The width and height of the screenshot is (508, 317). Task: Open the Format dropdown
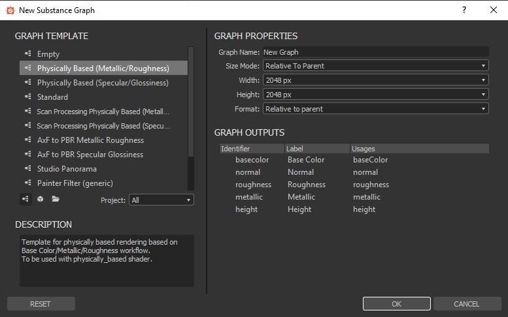tap(375, 109)
